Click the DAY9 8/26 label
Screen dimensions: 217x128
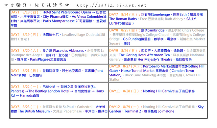tap(118, 51)
